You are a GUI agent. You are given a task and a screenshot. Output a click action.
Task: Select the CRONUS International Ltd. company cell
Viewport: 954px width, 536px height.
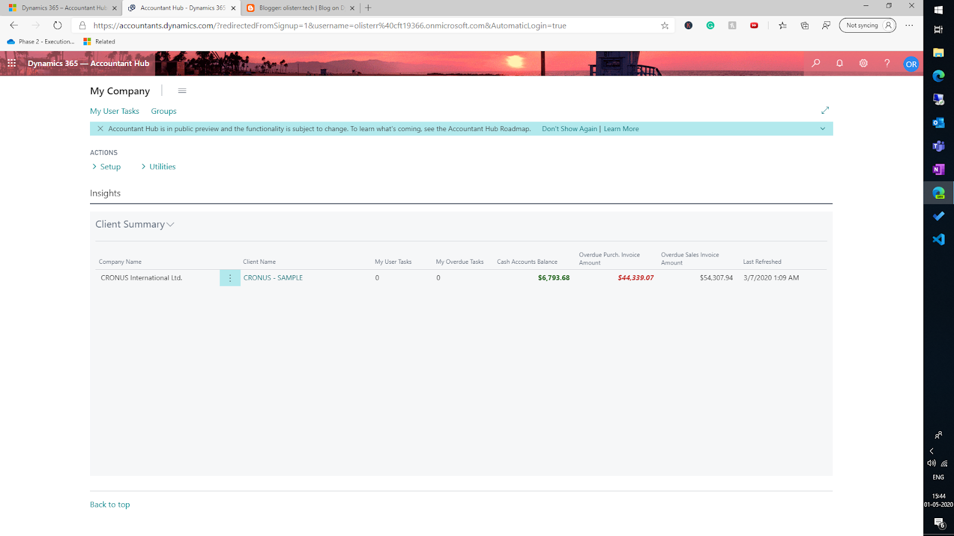click(141, 278)
